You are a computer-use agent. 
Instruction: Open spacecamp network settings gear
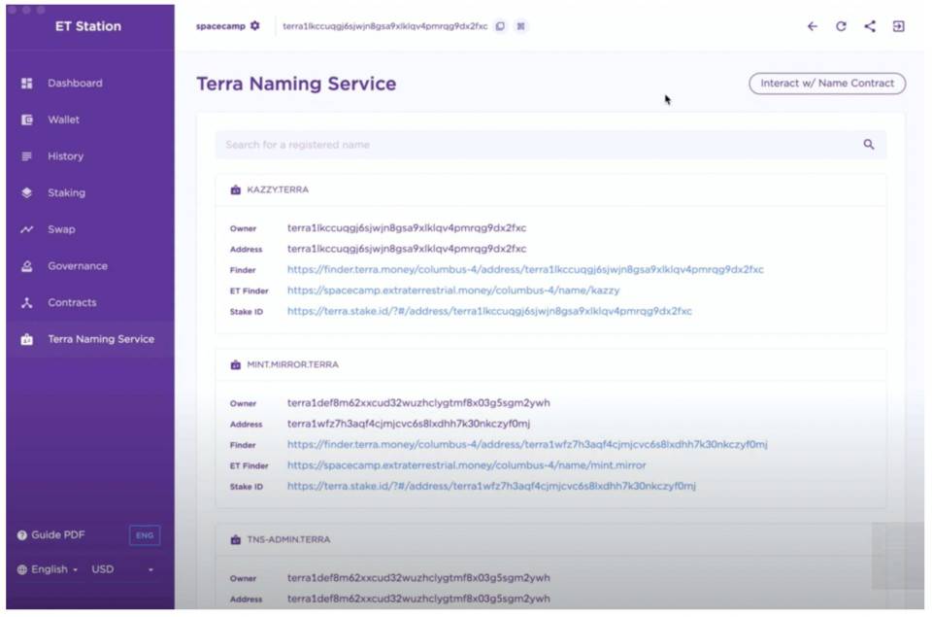pyautogui.click(x=255, y=25)
